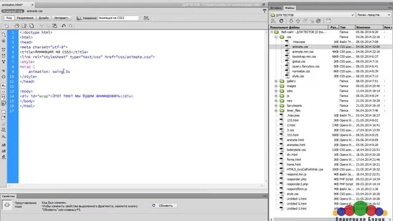393x221 pixels.
Task: Open the ДЛЯ ТЕСТОВ site dropdown
Action: [312, 15]
